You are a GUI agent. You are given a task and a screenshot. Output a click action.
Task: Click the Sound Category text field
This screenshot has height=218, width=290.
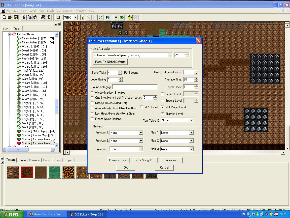pos(135,87)
